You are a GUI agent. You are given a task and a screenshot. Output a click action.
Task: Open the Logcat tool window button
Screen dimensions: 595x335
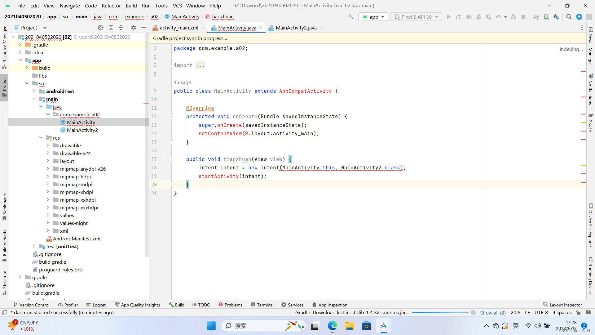click(96, 305)
